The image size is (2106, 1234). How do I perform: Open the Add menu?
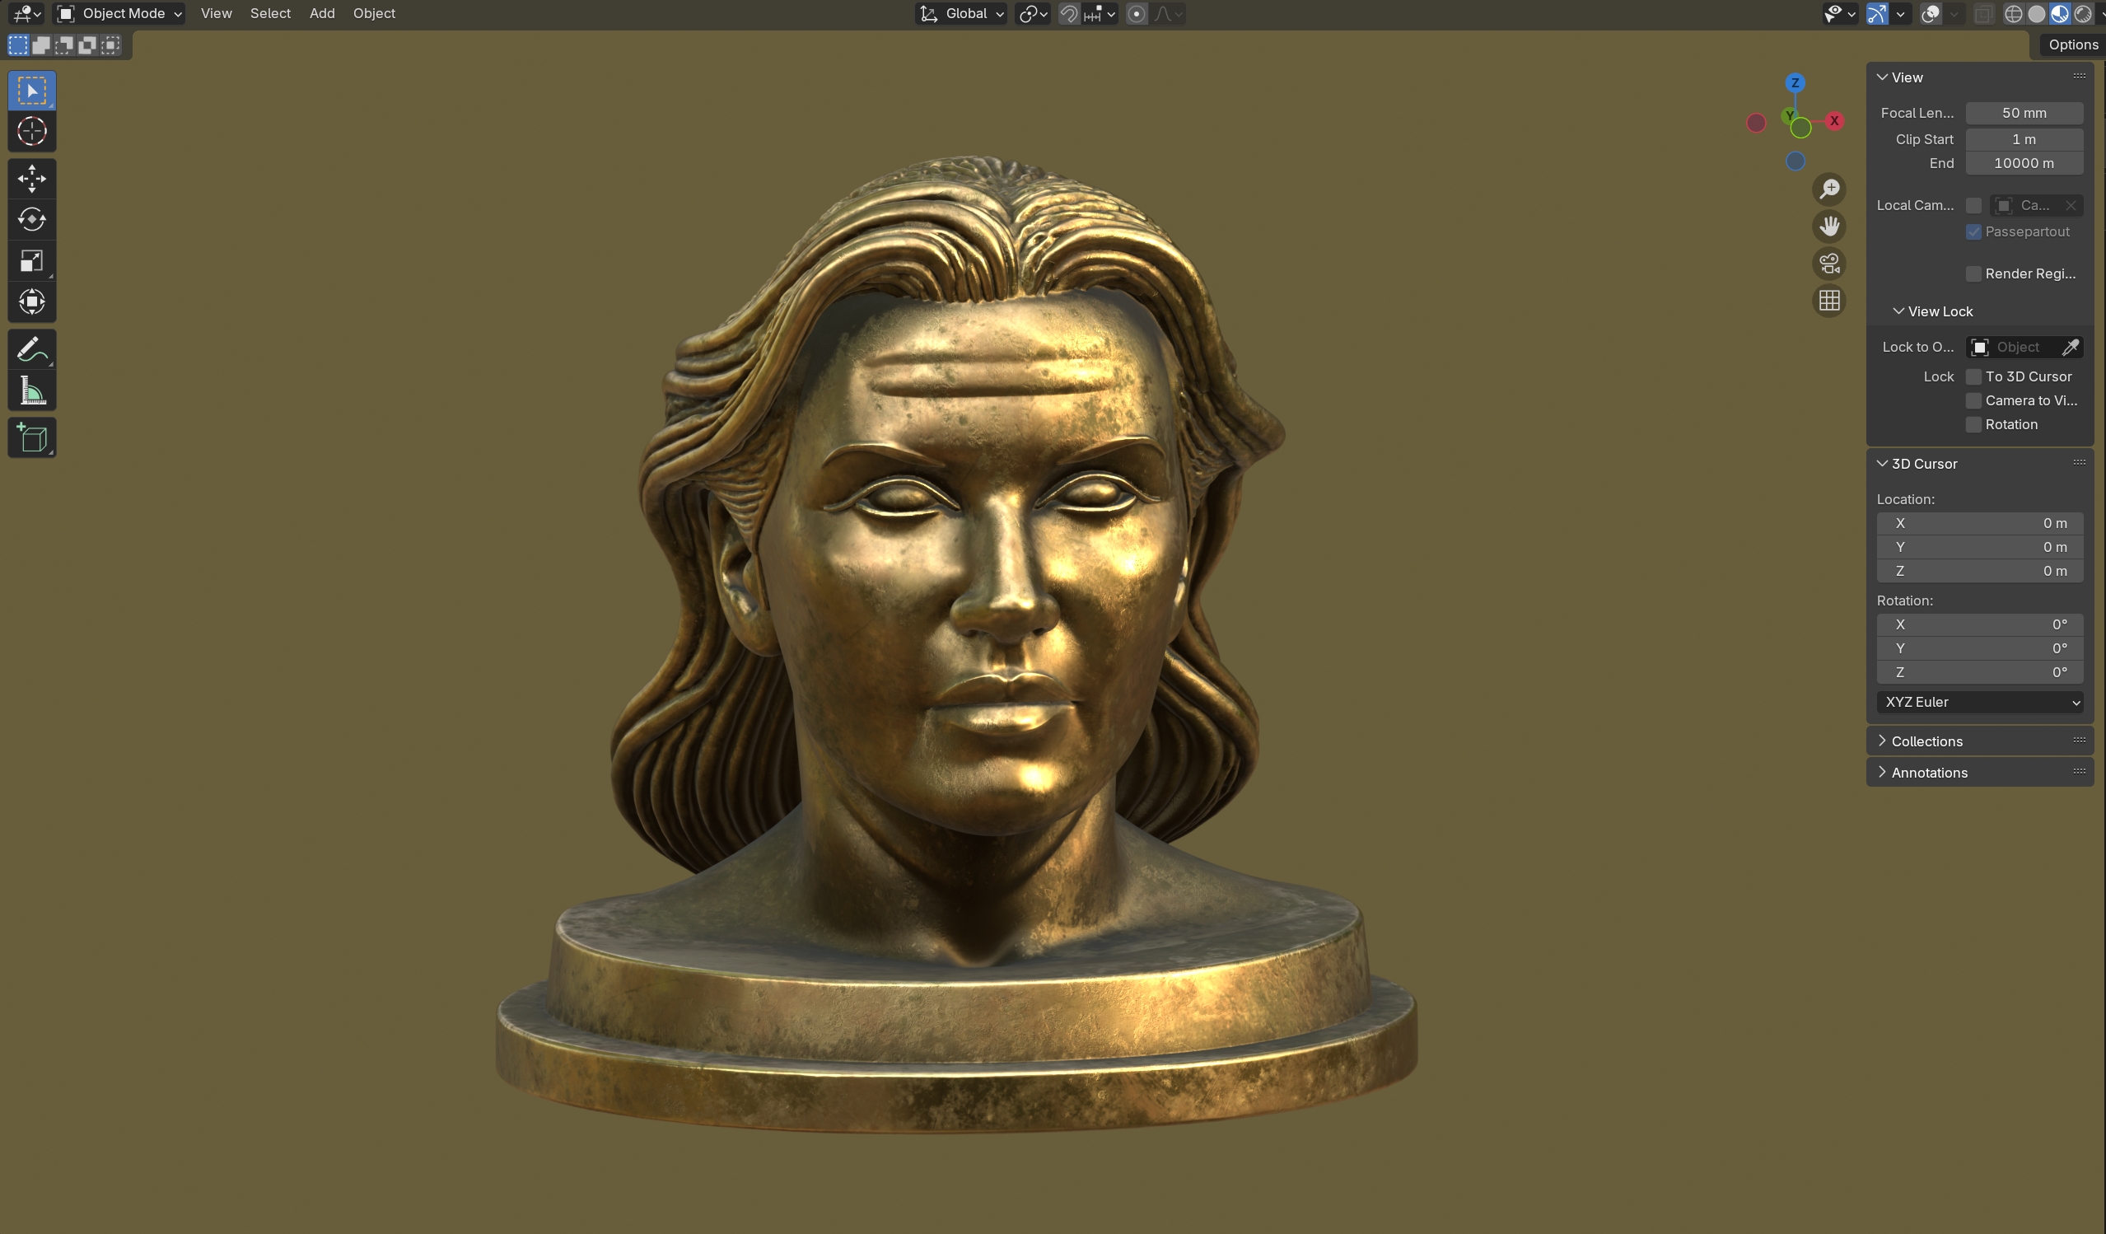(322, 13)
